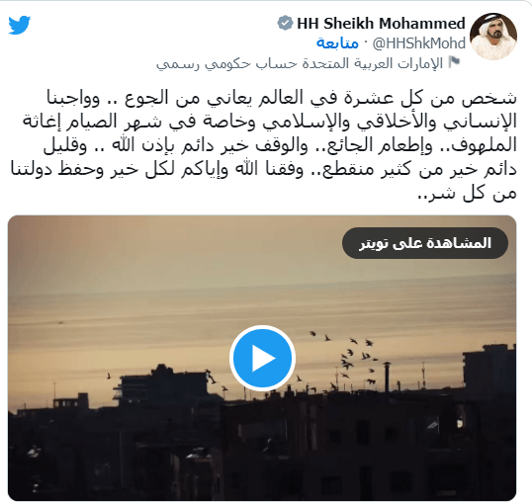
Task: Open the Sheikh Mohammed profile avatar
Action: (x=493, y=37)
